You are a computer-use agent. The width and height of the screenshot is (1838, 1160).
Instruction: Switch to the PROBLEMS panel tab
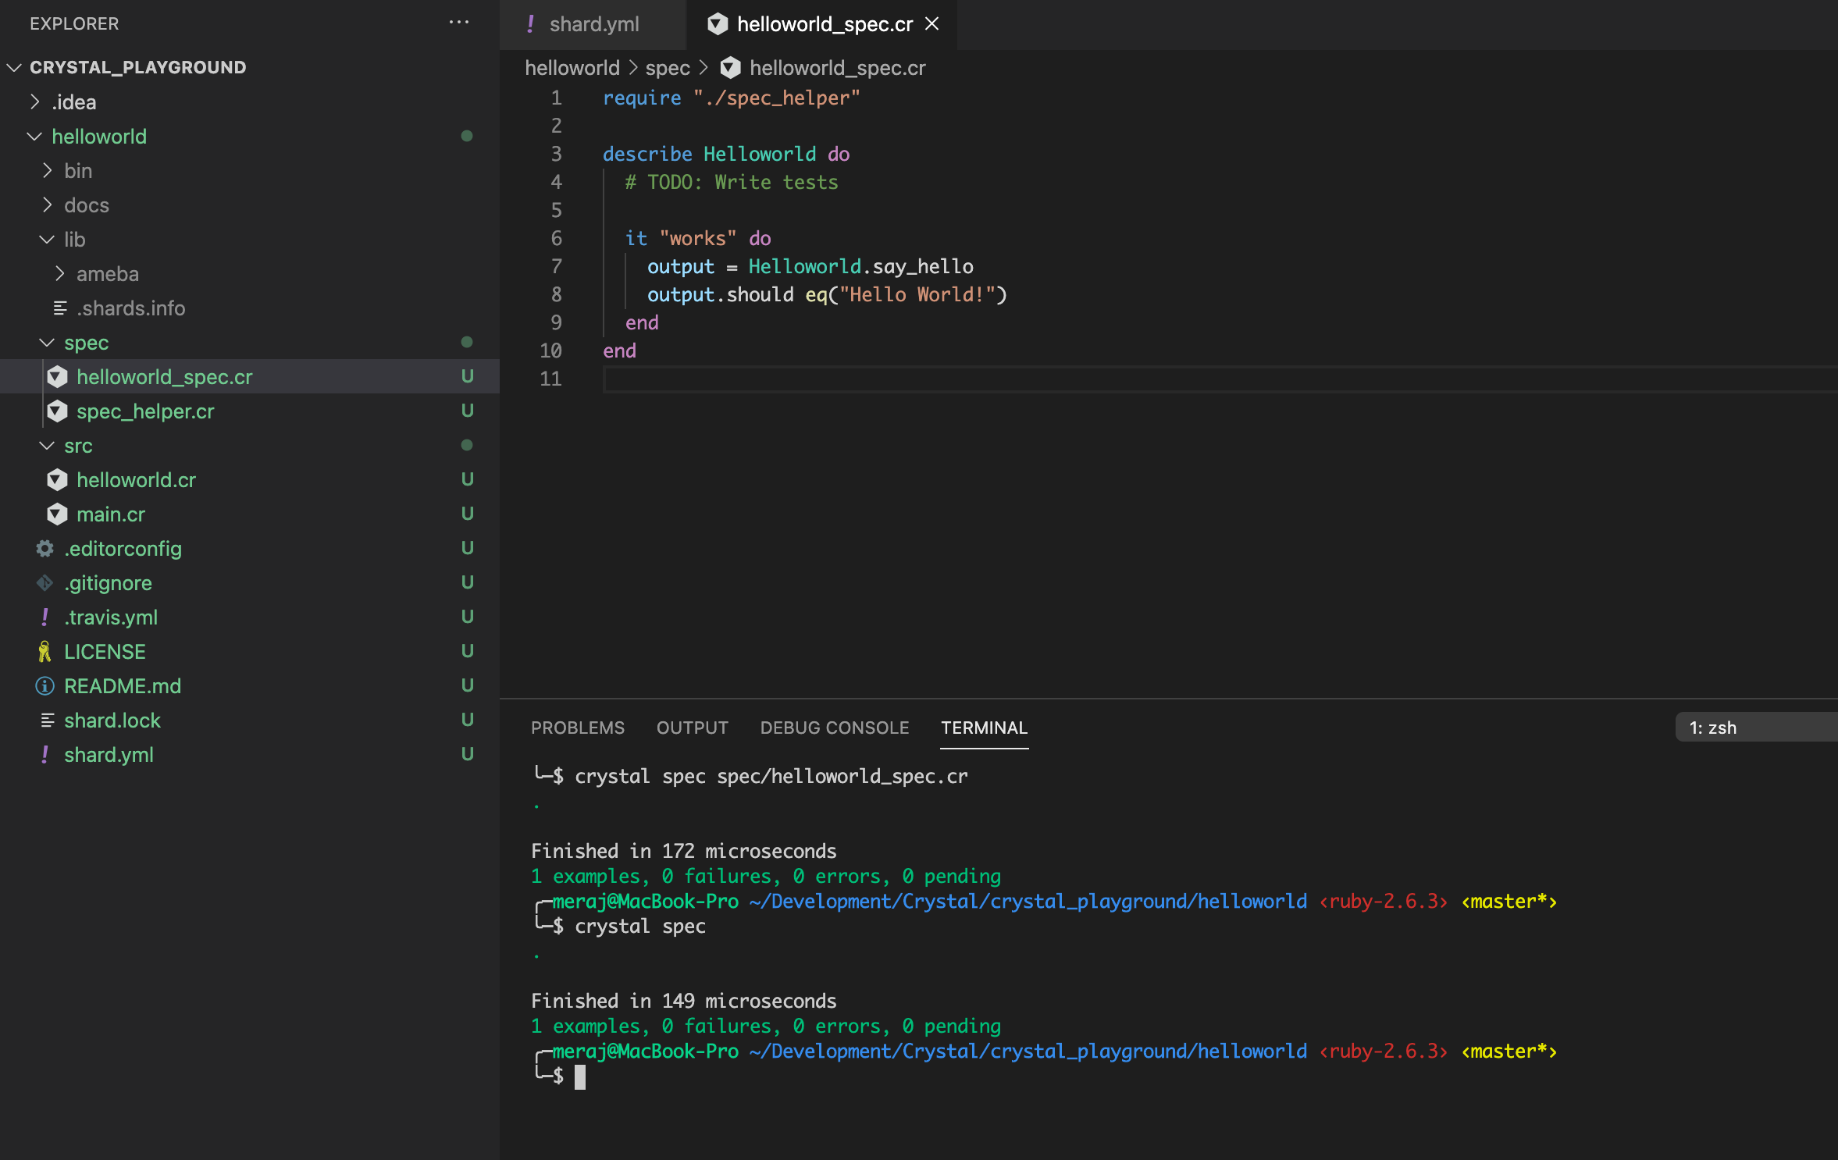(578, 728)
